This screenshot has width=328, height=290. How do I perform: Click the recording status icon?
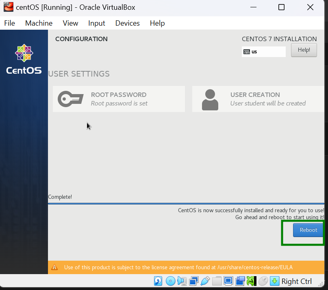(x=240, y=281)
